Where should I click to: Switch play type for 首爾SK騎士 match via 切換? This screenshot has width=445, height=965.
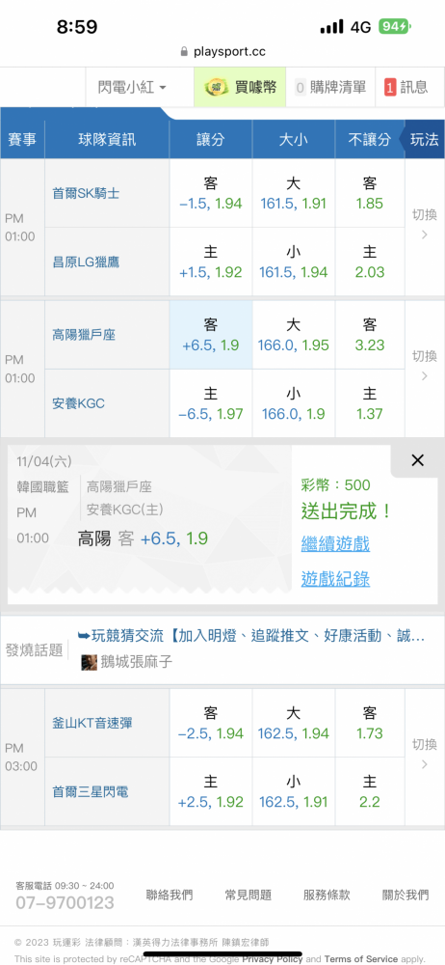424,226
